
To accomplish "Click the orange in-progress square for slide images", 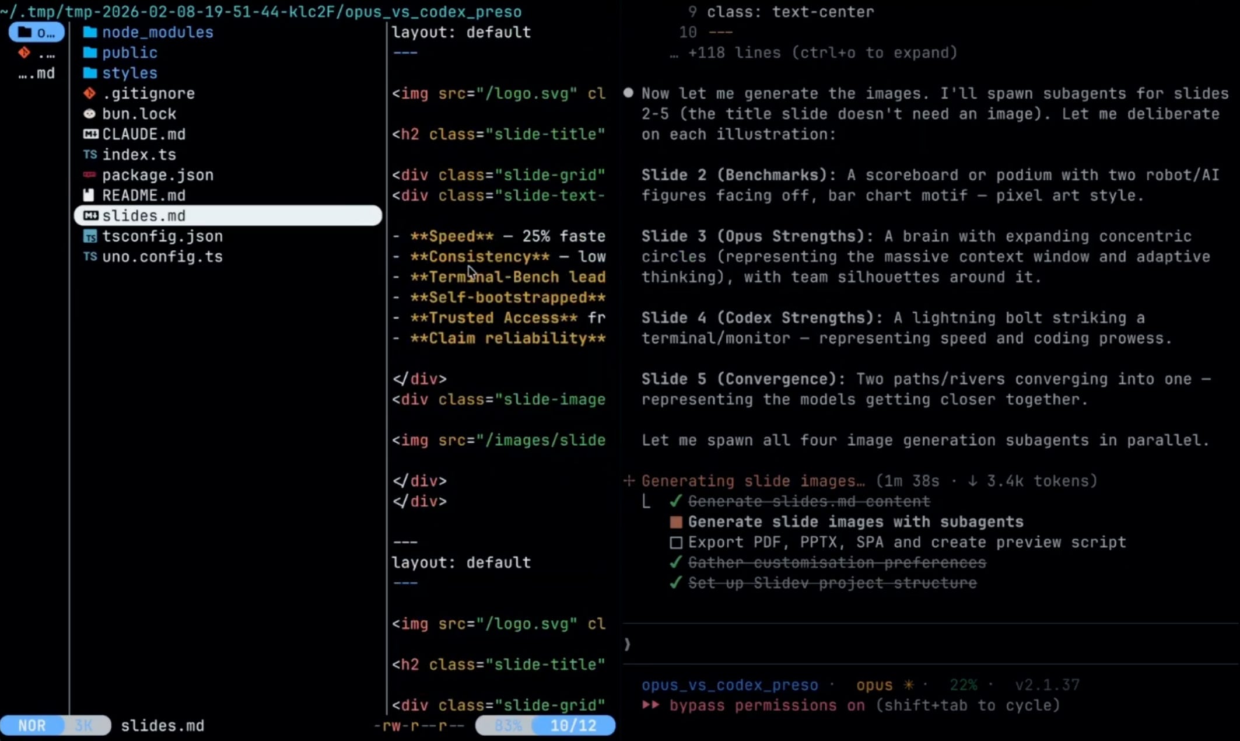I will point(676,522).
